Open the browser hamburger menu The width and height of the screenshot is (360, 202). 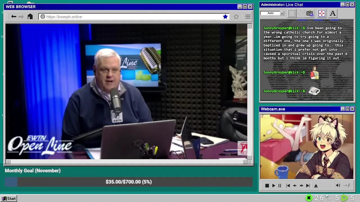pyautogui.click(x=248, y=17)
